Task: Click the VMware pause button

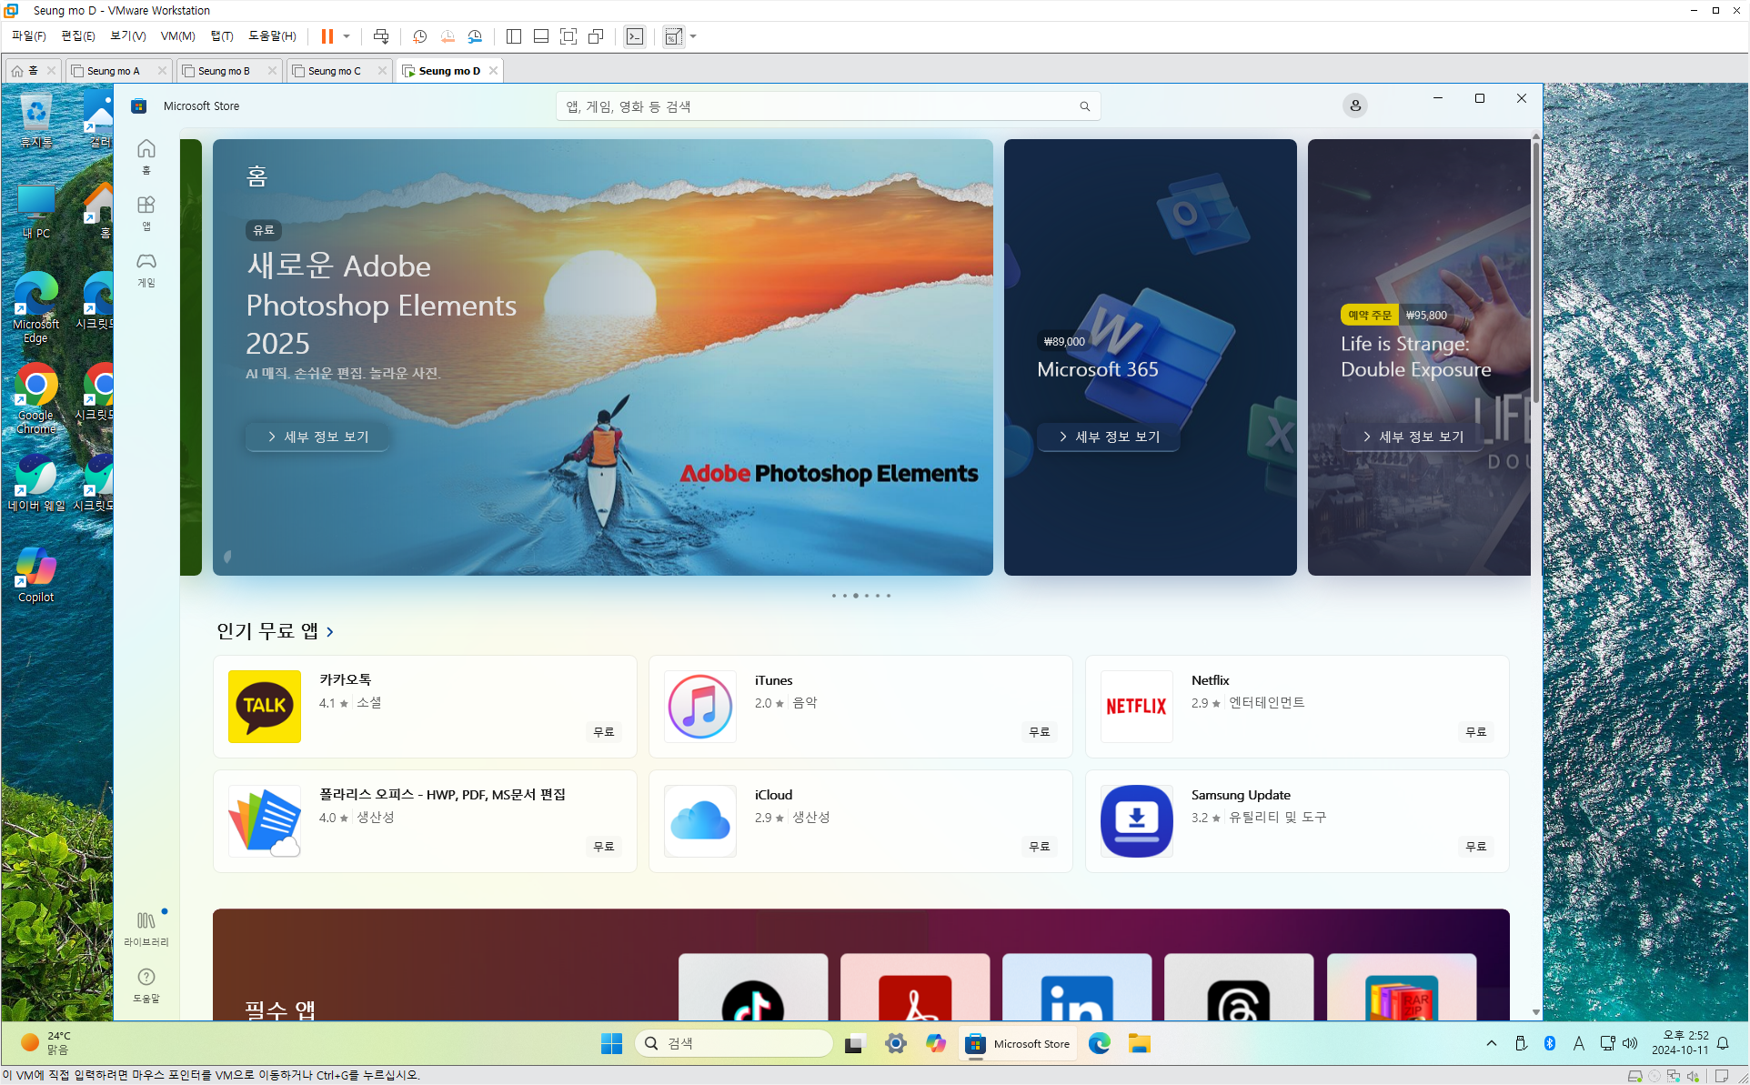Action: coord(327,36)
